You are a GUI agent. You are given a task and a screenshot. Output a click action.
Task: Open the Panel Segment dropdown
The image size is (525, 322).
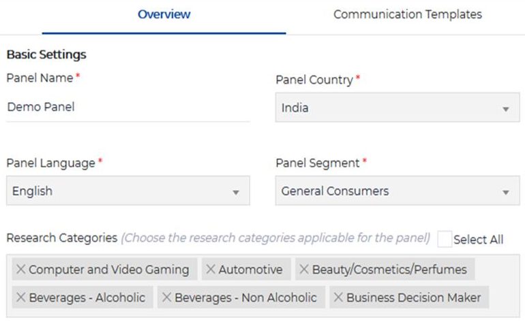pyautogui.click(x=397, y=191)
